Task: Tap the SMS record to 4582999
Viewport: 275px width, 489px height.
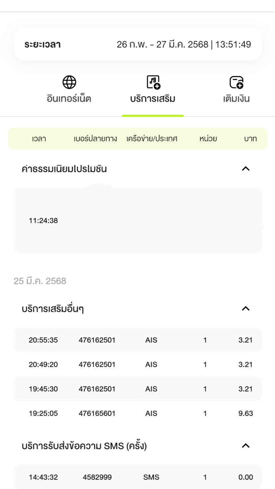Action: [137, 477]
